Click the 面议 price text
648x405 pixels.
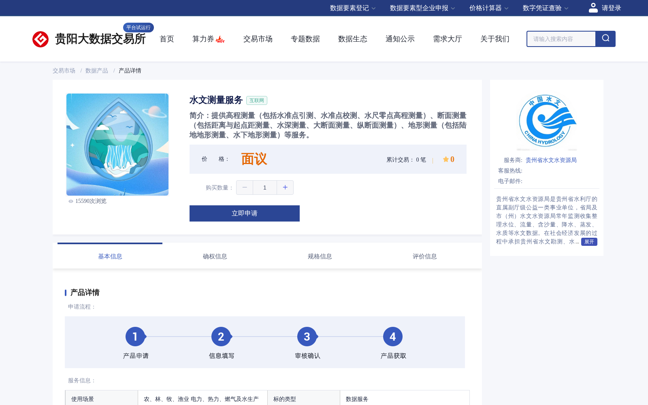254,159
